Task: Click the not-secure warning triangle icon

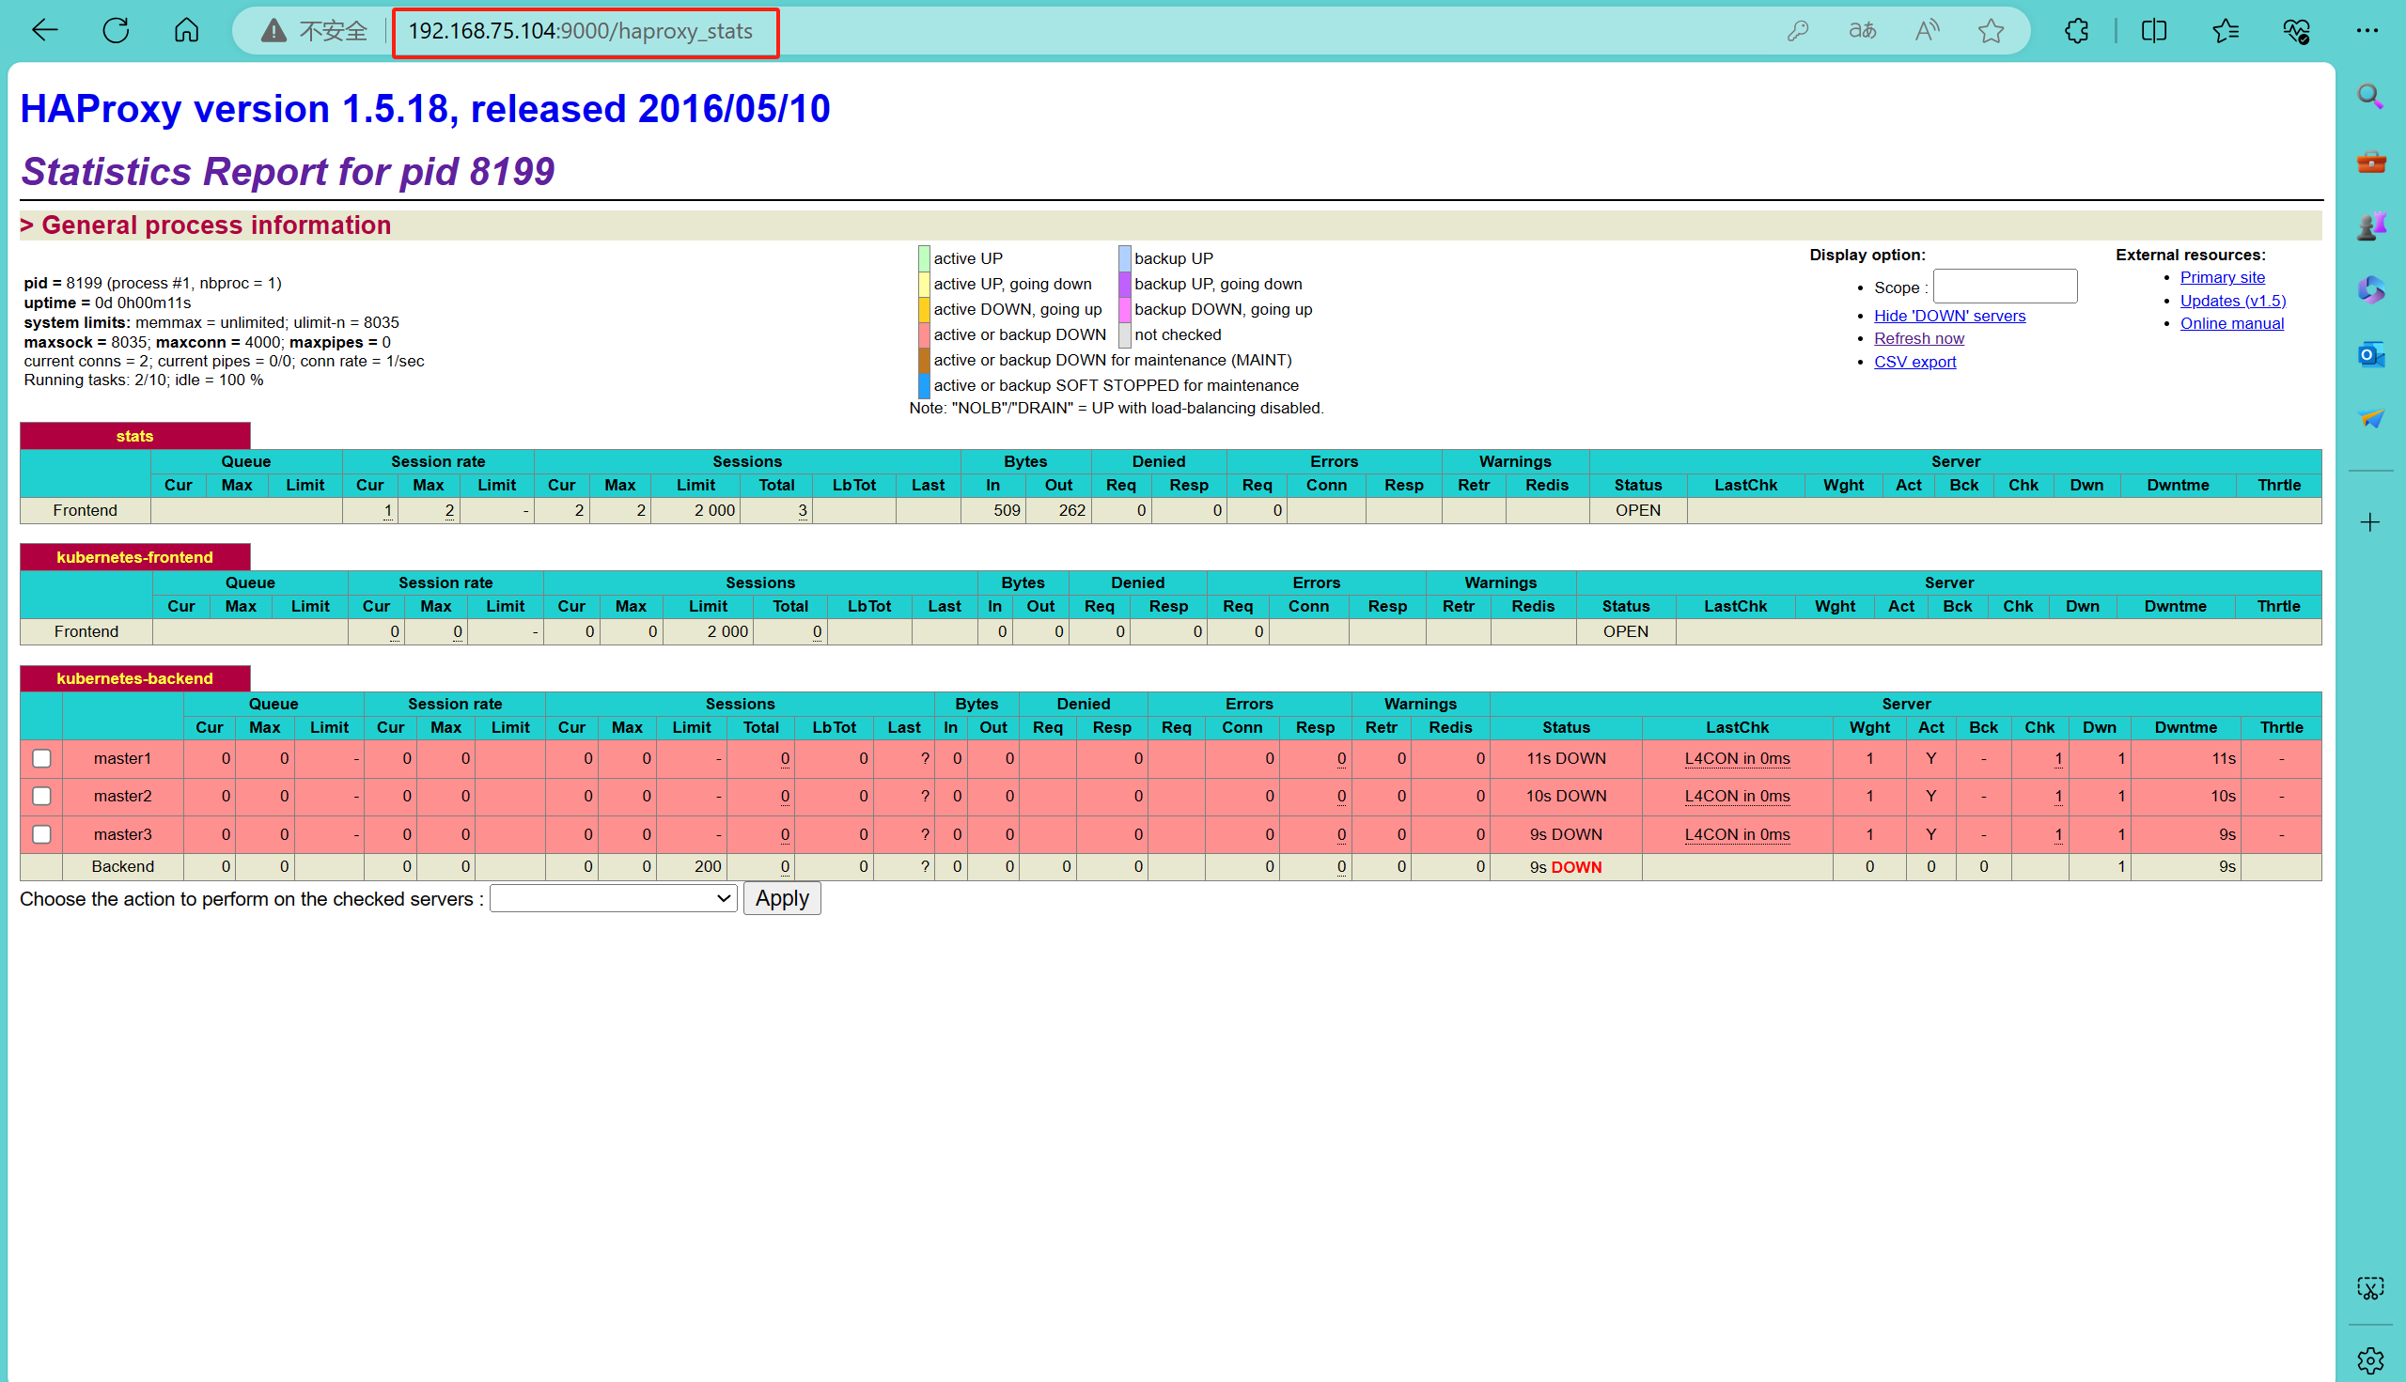Action: [x=273, y=31]
